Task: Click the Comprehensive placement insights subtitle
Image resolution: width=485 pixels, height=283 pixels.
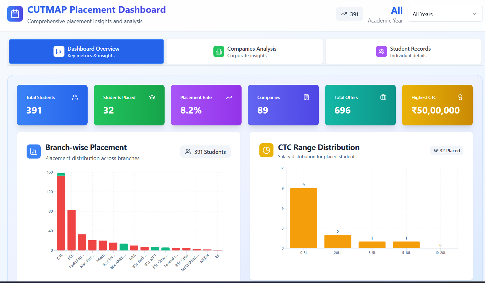Action: point(85,21)
